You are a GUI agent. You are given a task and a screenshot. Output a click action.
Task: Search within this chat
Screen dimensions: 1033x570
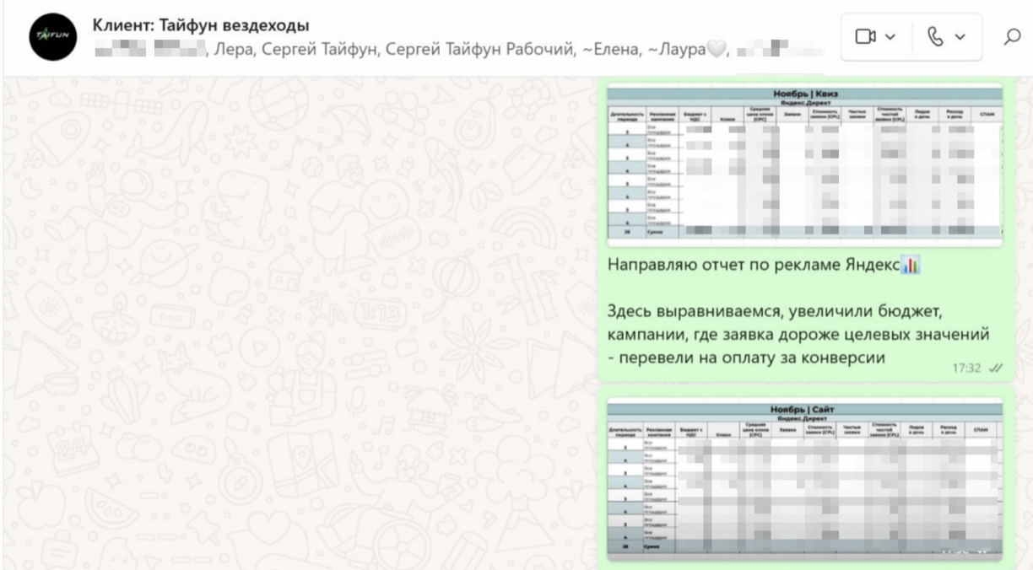[x=1012, y=36]
